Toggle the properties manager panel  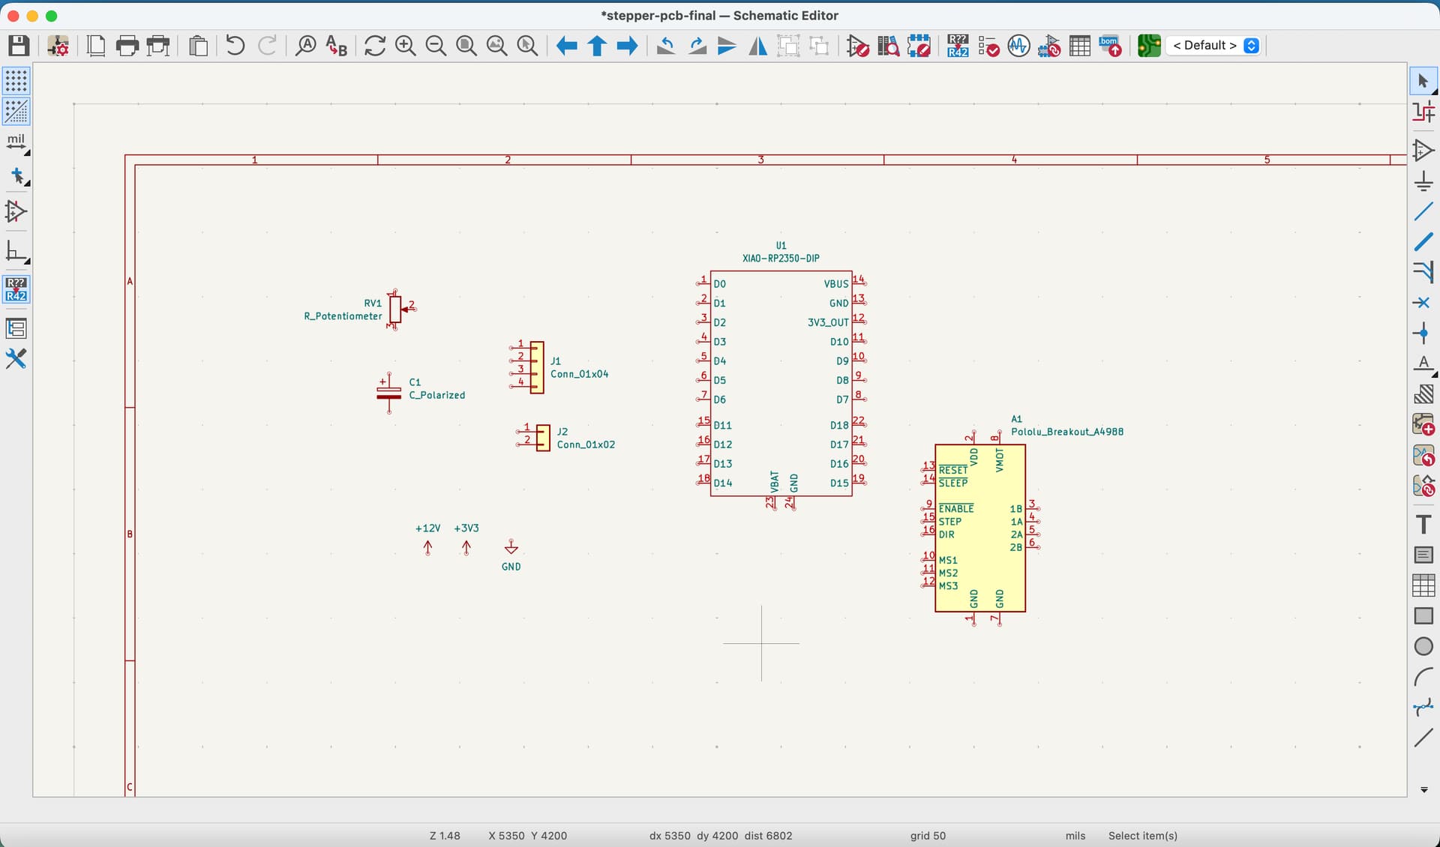16,359
